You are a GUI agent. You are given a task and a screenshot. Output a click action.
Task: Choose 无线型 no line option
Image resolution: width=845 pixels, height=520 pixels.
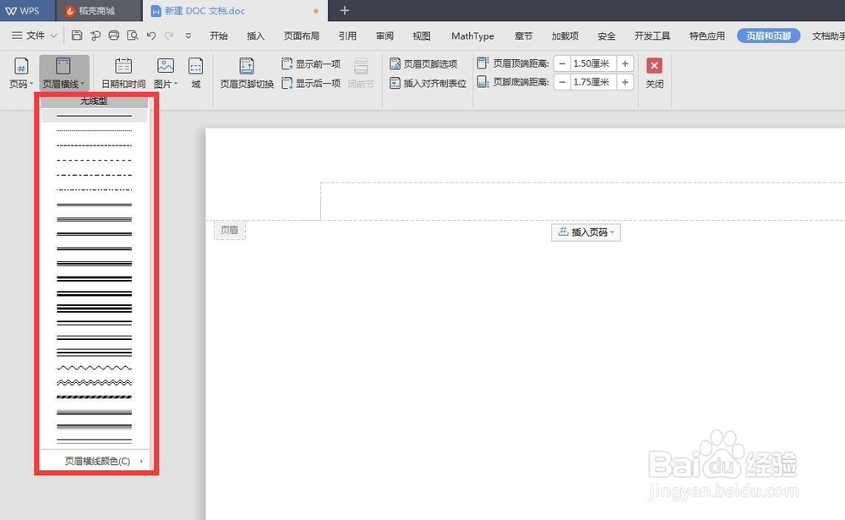(x=94, y=101)
